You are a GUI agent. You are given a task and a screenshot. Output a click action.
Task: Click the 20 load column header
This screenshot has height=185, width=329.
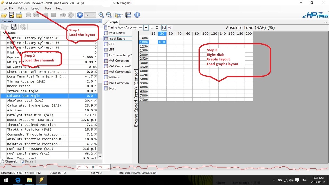(x=162, y=34)
